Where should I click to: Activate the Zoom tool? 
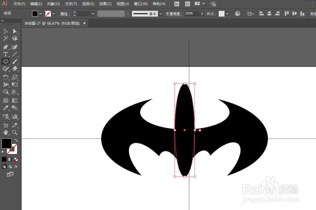15,133
